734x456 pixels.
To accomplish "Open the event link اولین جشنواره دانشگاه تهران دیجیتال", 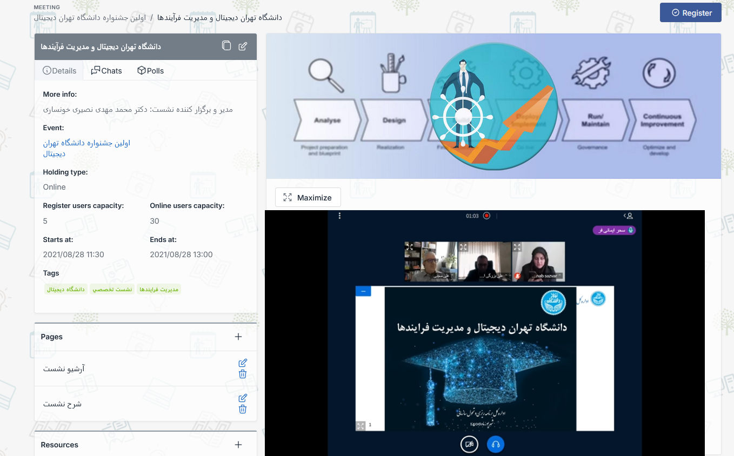I will [x=86, y=149].
